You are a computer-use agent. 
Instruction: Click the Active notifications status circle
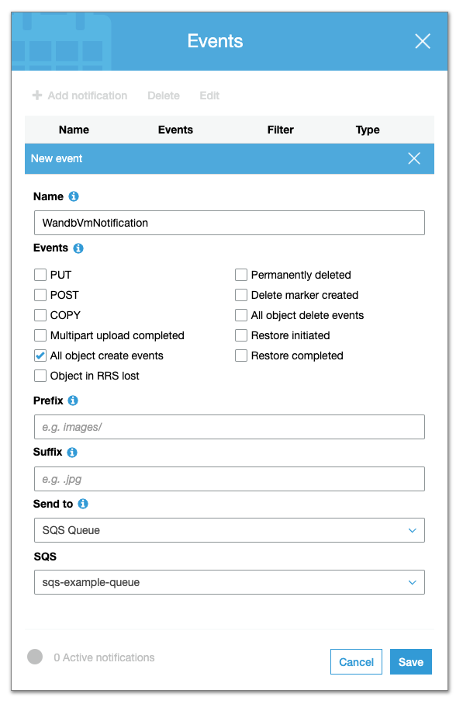click(x=34, y=657)
